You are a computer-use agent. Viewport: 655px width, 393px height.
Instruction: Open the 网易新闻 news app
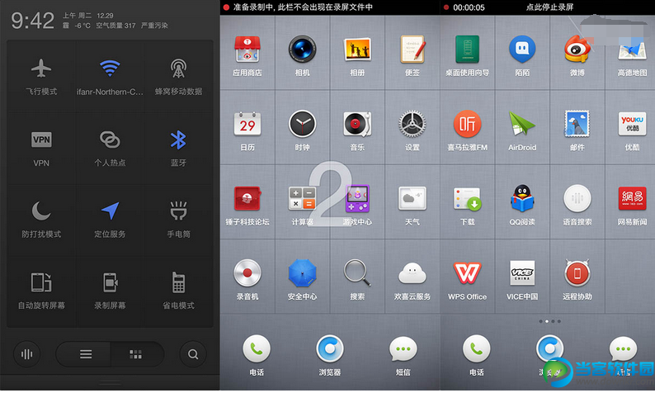pos(633,199)
